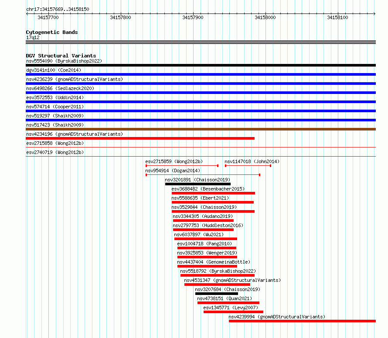Click nsv4738151 (Quan2021) label

(225, 298)
